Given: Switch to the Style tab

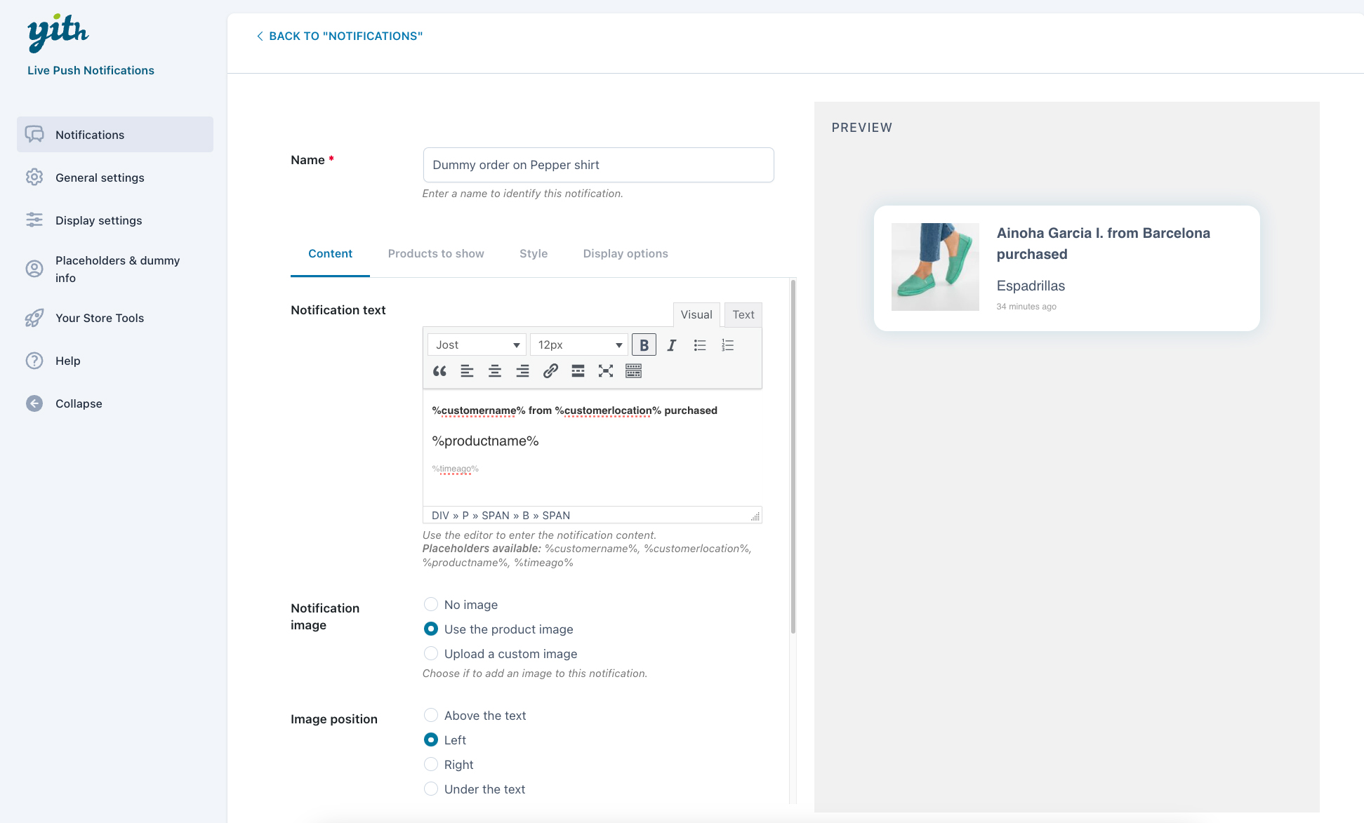Looking at the screenshot, I should 534,253.
